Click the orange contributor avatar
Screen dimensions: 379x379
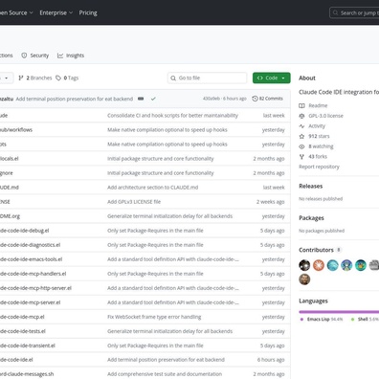click(319, 265)
